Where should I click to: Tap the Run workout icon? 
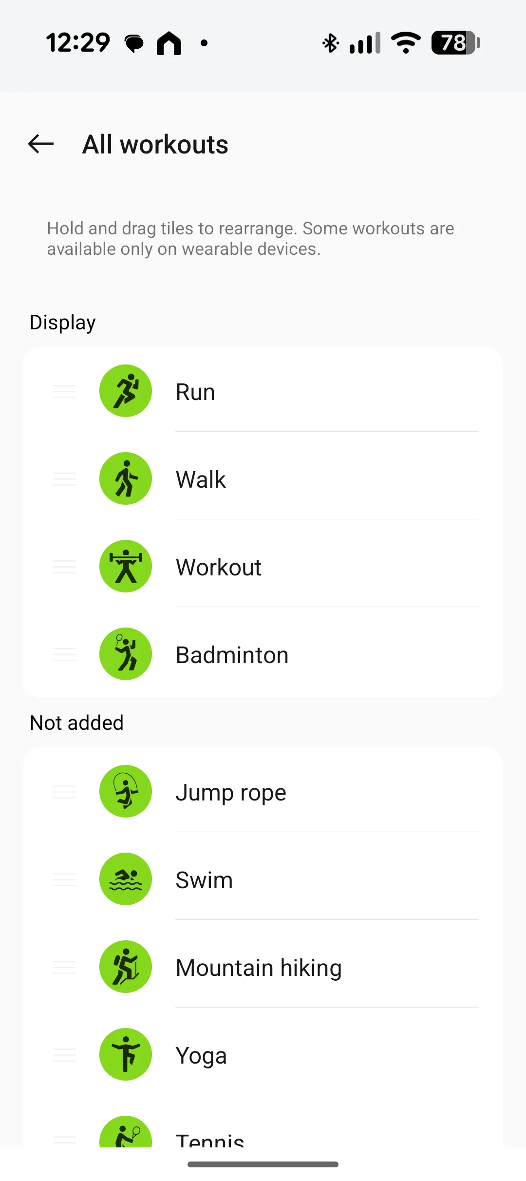coord(126,391)
